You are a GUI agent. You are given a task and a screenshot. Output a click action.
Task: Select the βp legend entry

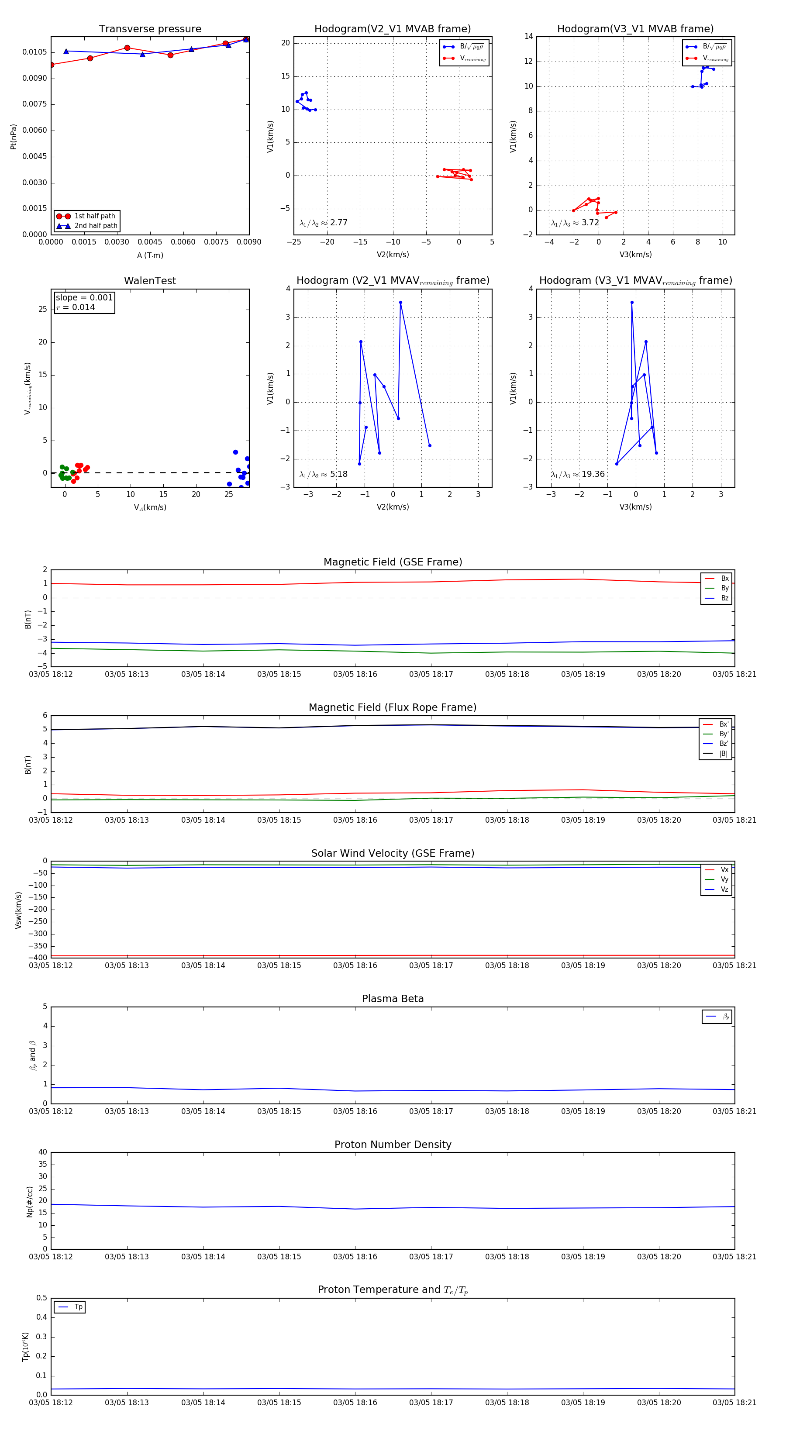(717, 1017)
